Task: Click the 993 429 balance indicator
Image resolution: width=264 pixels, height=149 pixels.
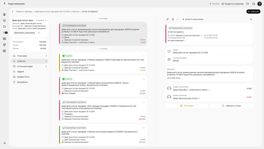Action: pyautogui.click(x=214, y=4)
